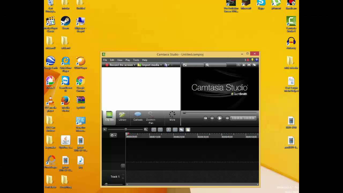The width and height of the screenshot is (343, 193).
Task: Select the Google Earth desktop icon
Action: 50,63
